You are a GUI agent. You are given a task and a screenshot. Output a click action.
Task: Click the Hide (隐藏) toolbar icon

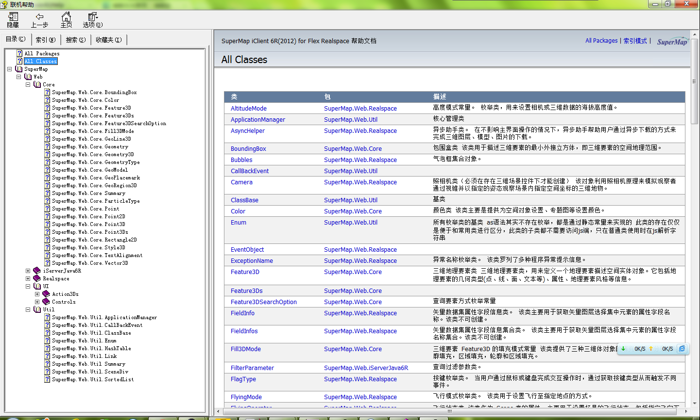13,17
